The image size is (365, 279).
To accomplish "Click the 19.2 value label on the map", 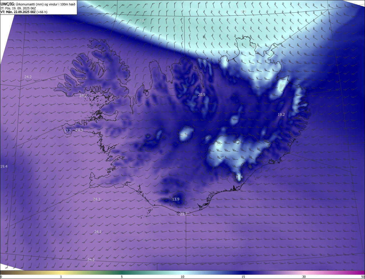I will point(281,114).
